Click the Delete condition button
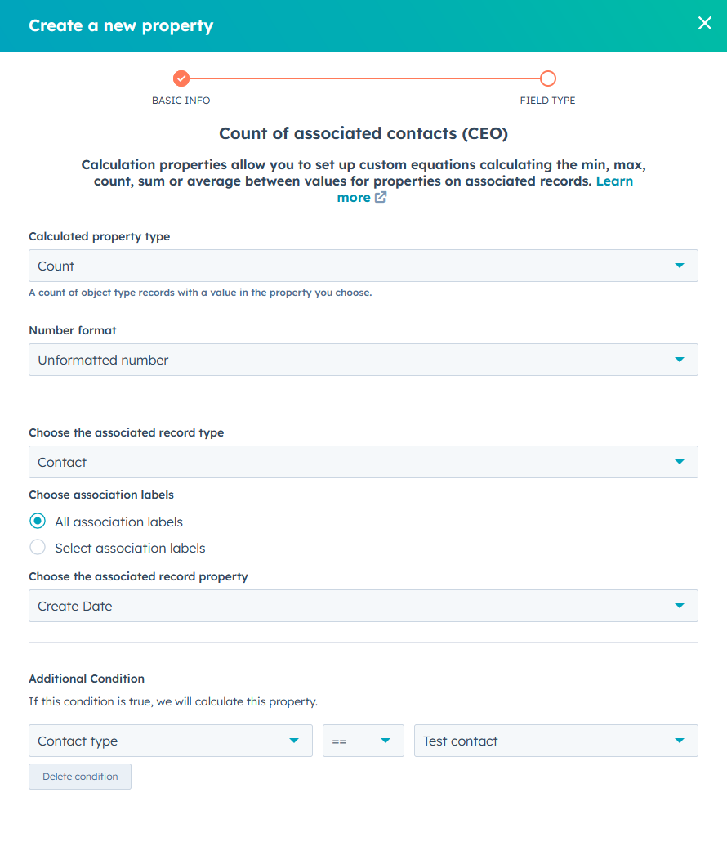The width and height of the screenshot is (727, 842). [79, 776]
